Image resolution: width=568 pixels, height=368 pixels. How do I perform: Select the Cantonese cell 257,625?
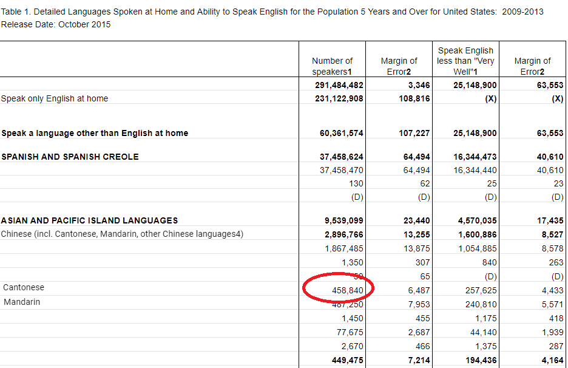click(481, 290)
